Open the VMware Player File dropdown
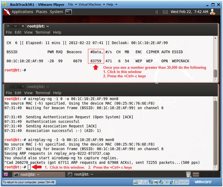 pyautogui.click(x=72, y=5)
